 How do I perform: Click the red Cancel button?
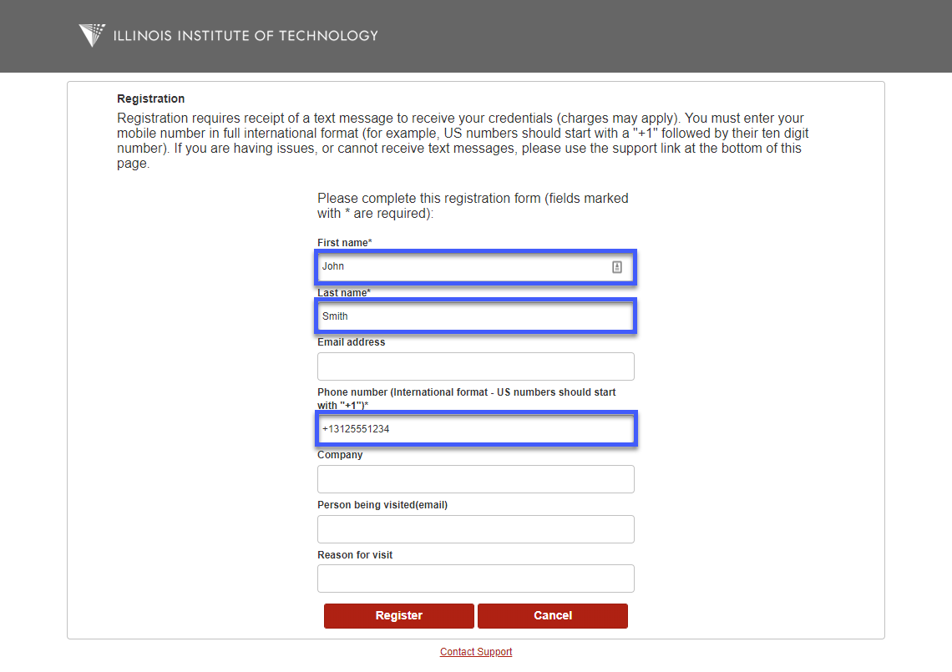click(x=553, y=615)
